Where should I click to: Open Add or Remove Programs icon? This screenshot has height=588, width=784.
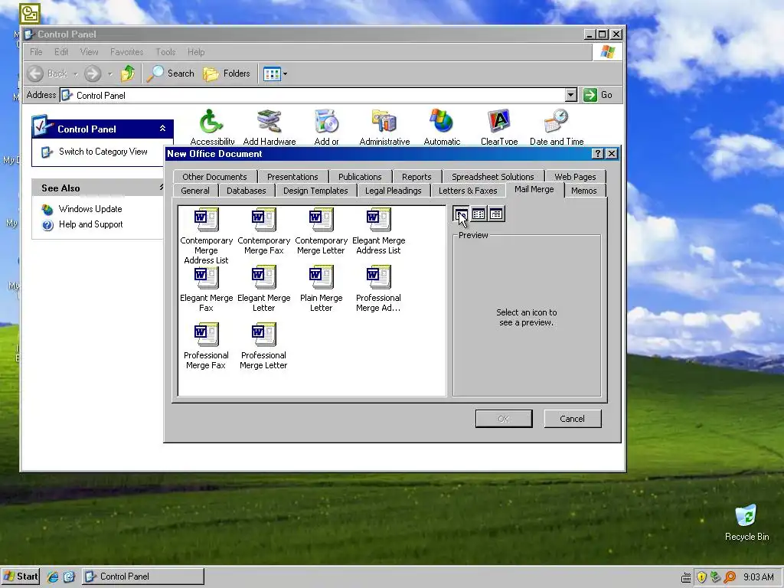point(326,127)
